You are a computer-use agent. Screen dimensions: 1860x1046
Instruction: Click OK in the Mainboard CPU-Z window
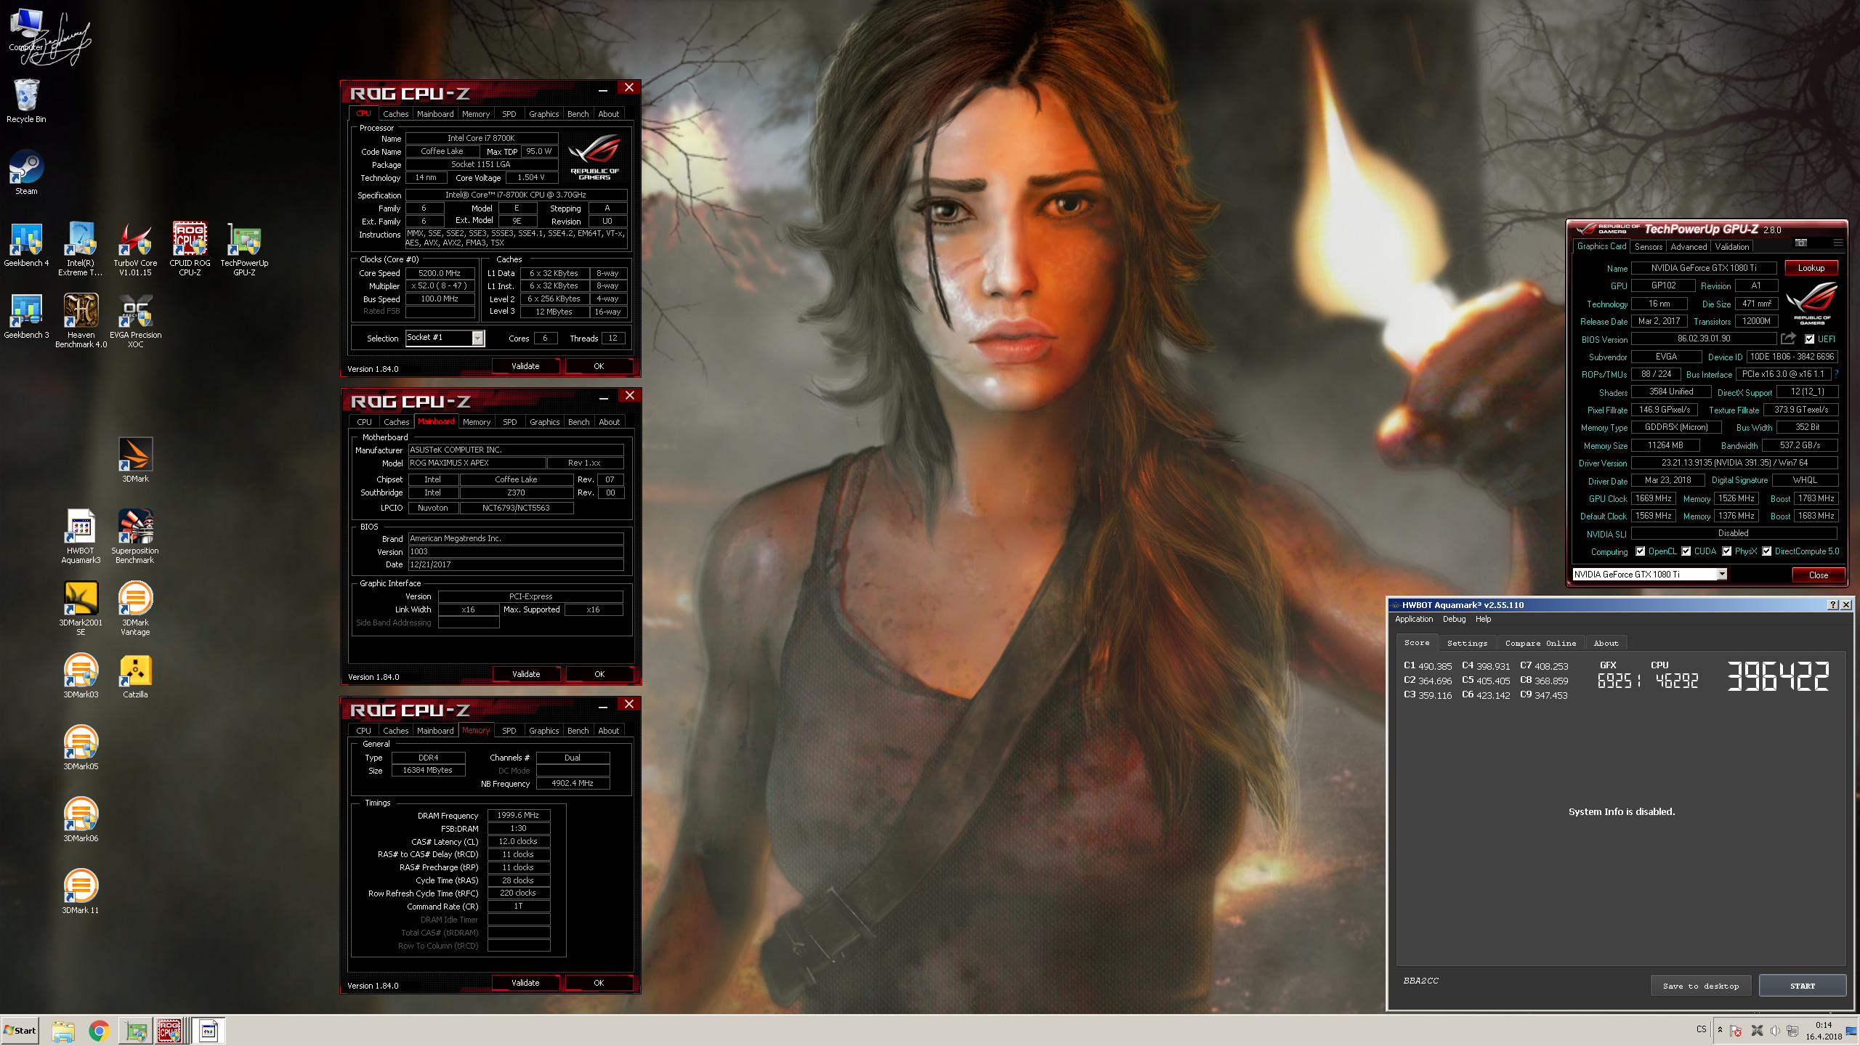coord(599,674)
